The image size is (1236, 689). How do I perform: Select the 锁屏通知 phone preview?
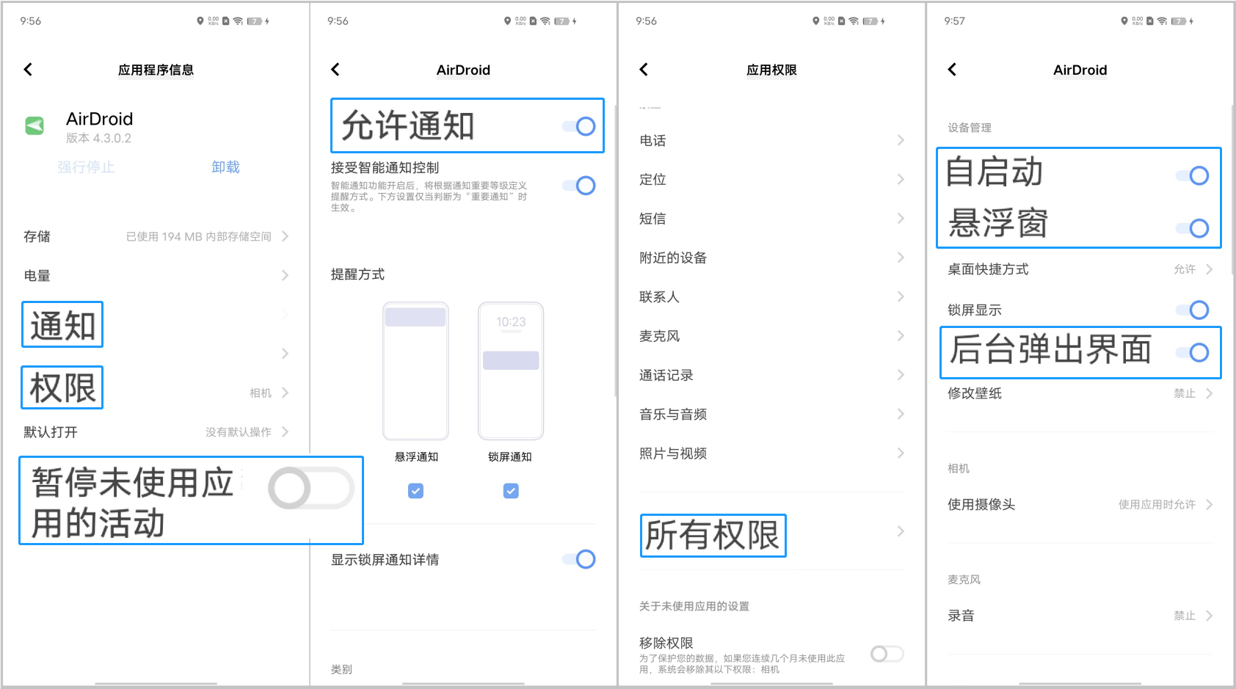[511, 371]
